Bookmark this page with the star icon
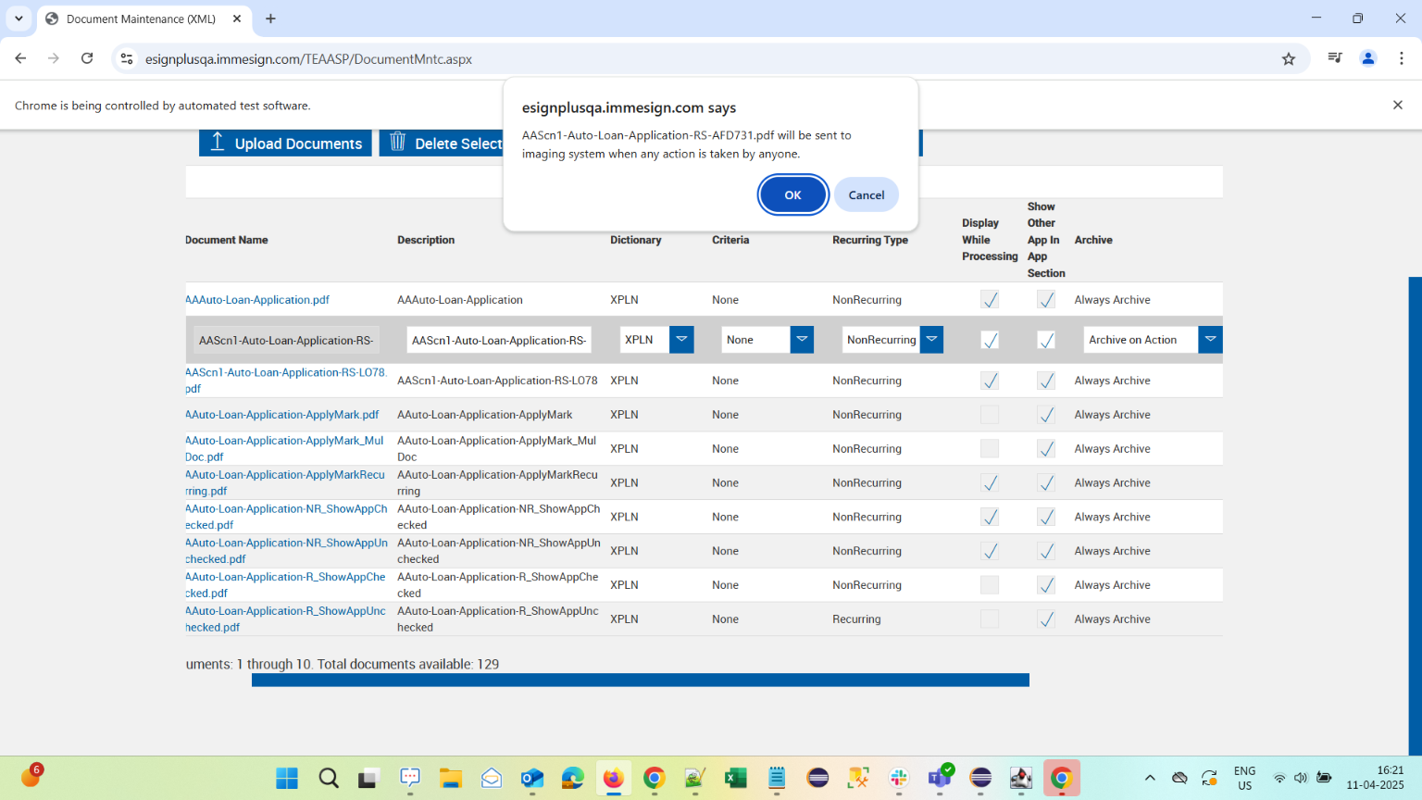 coord(1289,58)
